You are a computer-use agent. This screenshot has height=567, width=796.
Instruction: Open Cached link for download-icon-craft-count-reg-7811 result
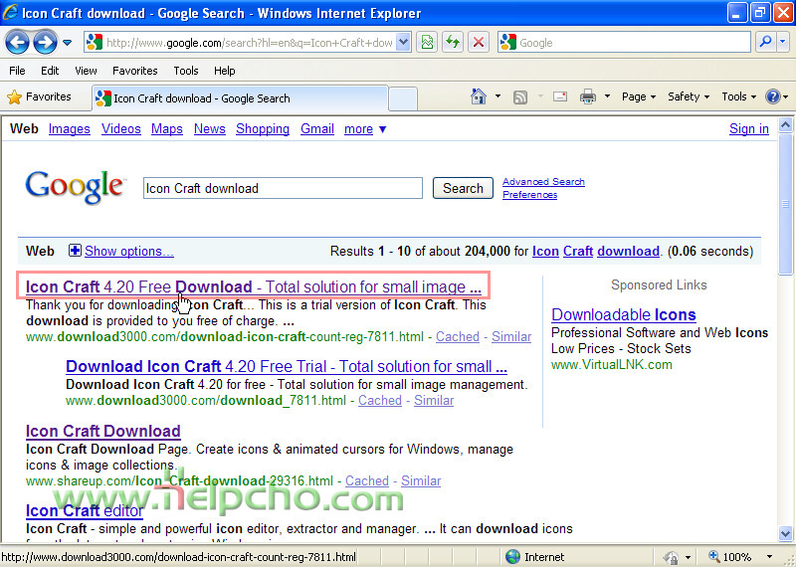click(x=458, y=336)
